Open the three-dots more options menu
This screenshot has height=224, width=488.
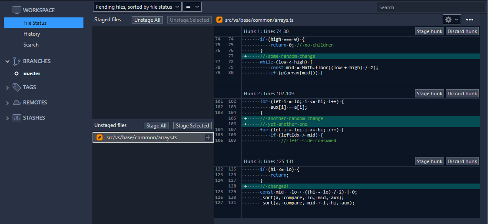tap(470, 20)
